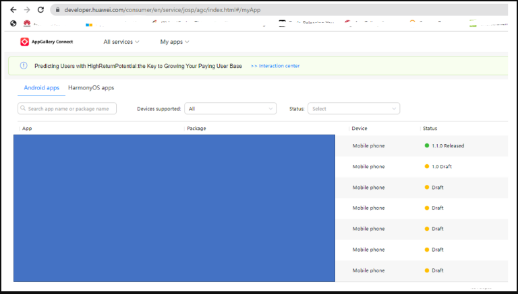Expand the Status select dropdown
The height and width of the screenshot is (294, 518).
(x=354, y=109)
